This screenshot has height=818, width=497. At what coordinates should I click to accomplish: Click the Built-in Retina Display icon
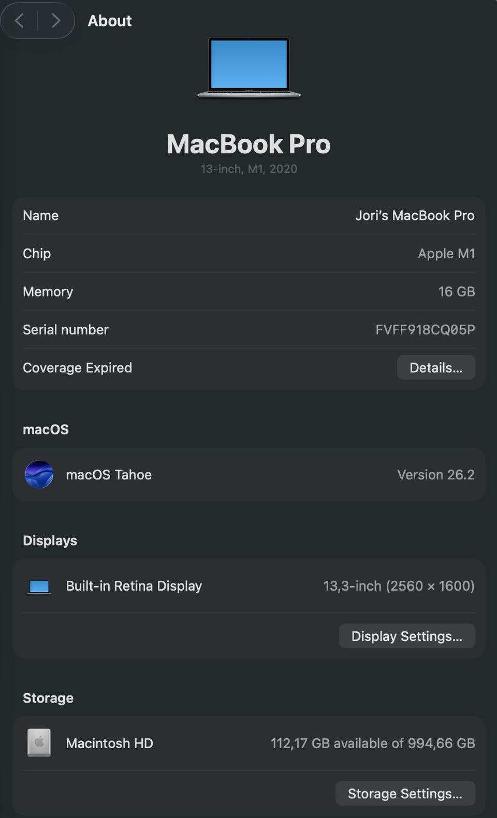coord(39,587)
